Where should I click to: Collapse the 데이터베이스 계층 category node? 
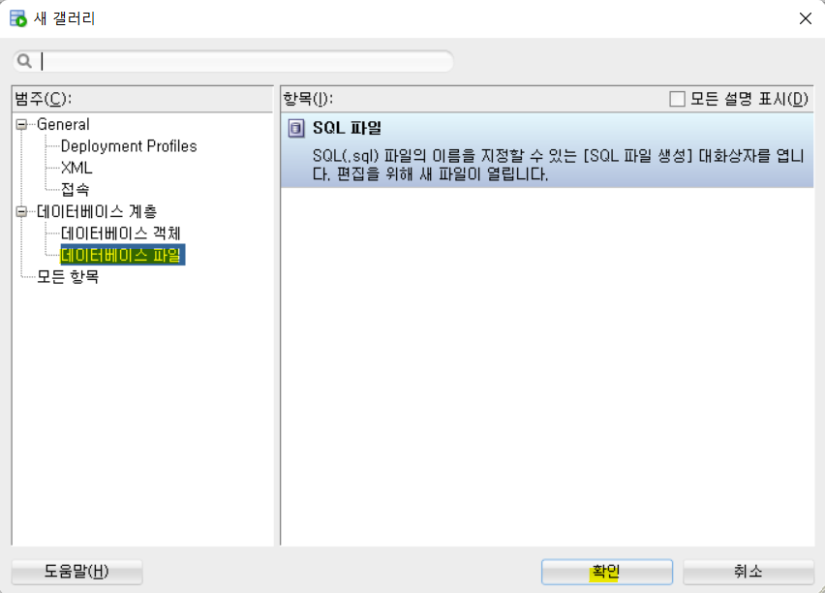click(x=21, y=211)
